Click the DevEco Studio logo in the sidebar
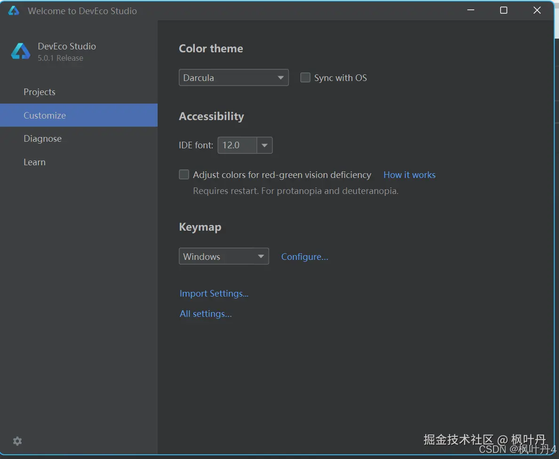This screenshot has width=559, height=459. (21, 51)
